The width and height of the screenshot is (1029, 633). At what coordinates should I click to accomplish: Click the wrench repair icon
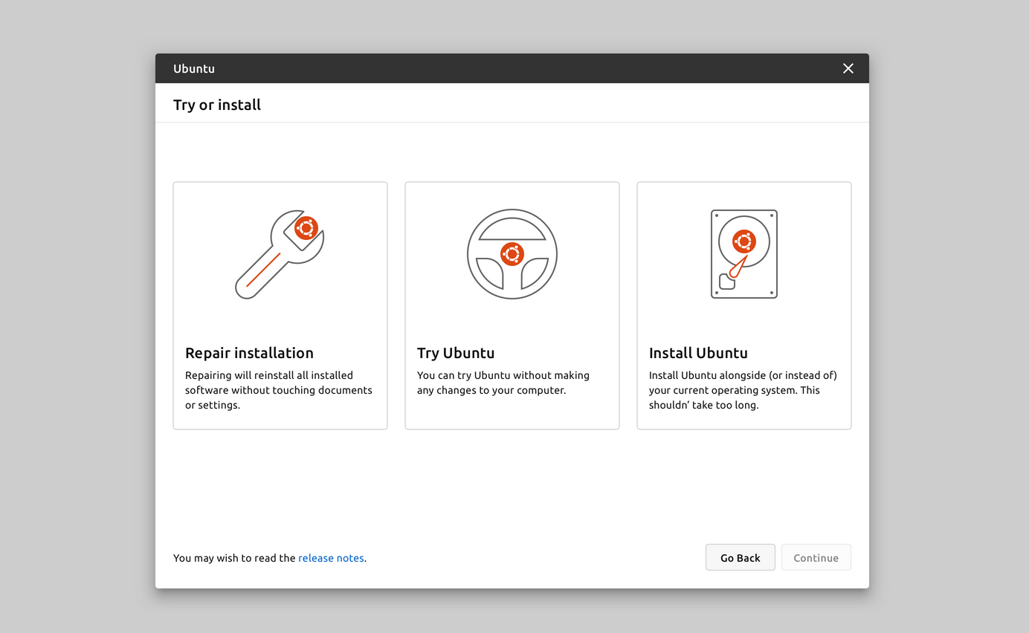(x=280, y=254)
